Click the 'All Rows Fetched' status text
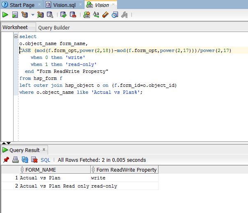The image size is (248, 213). tap(102, 160)
